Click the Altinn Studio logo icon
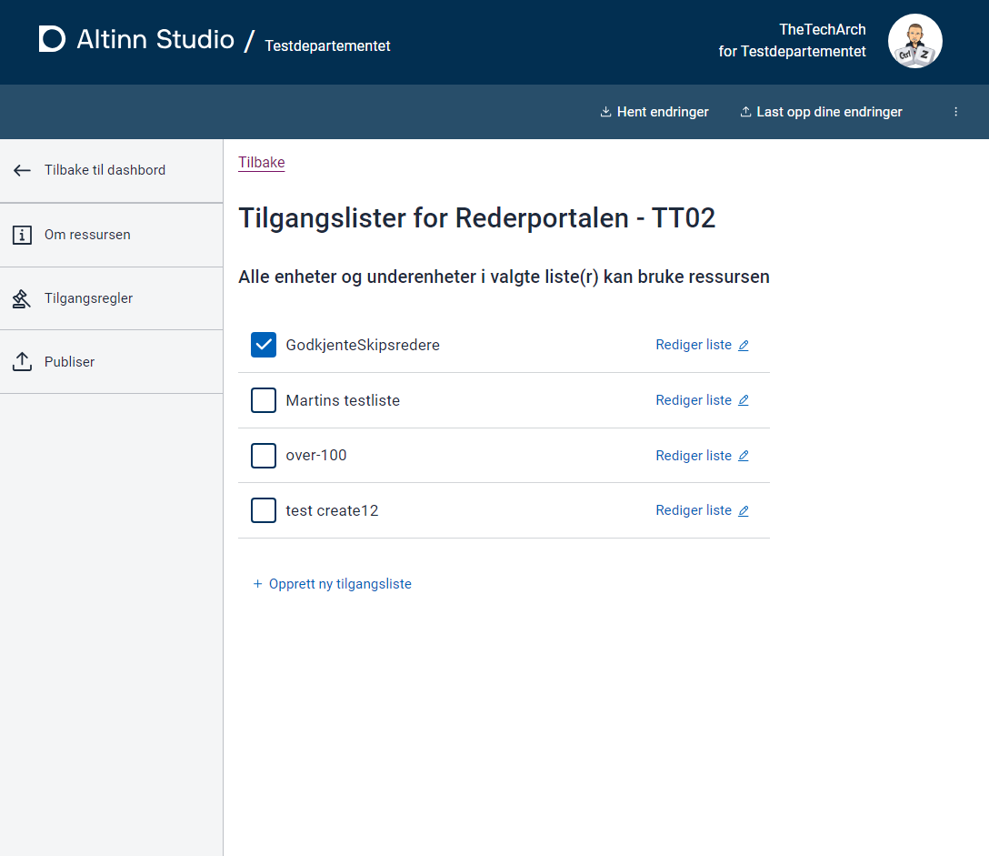989x856 pixels. point(53,39)
